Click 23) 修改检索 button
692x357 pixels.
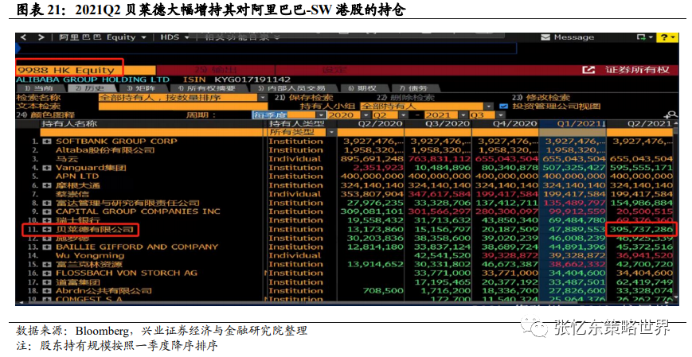(541, 98)
